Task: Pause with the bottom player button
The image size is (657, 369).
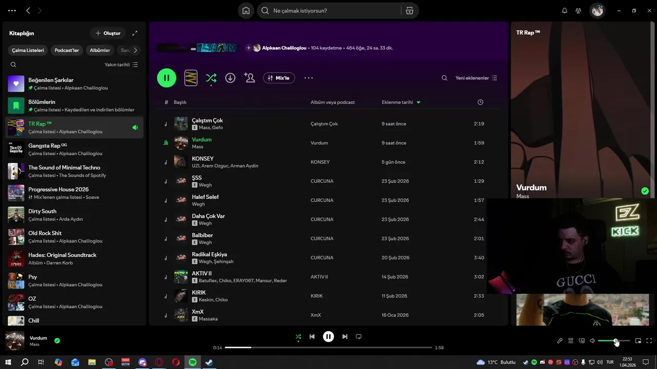Action: click(x=328, y=337)
